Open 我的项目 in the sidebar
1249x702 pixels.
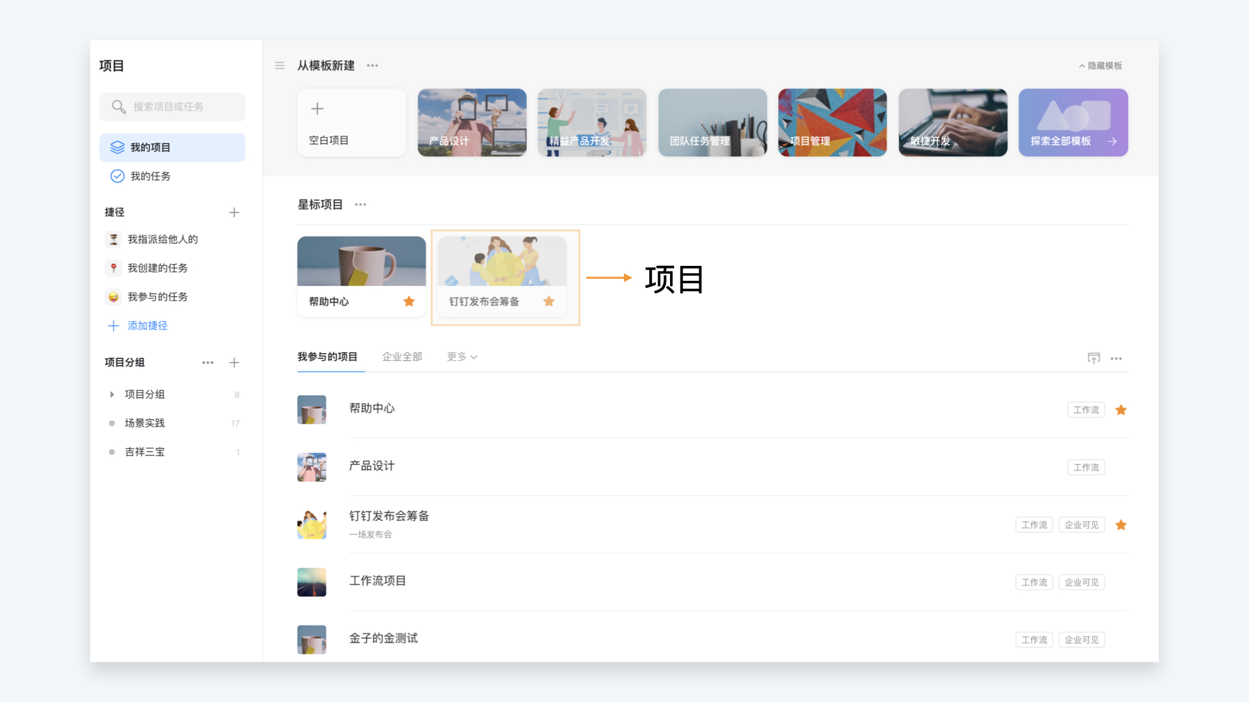click(x=172, y=148)
